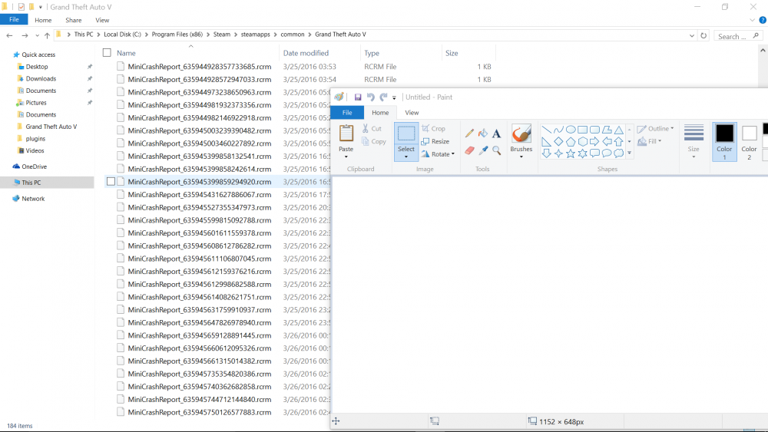Choose the Diamond shape in Shapes gallery
This screenshot has height=432, width=768.
pyautogui.click(x=558, y=141)
